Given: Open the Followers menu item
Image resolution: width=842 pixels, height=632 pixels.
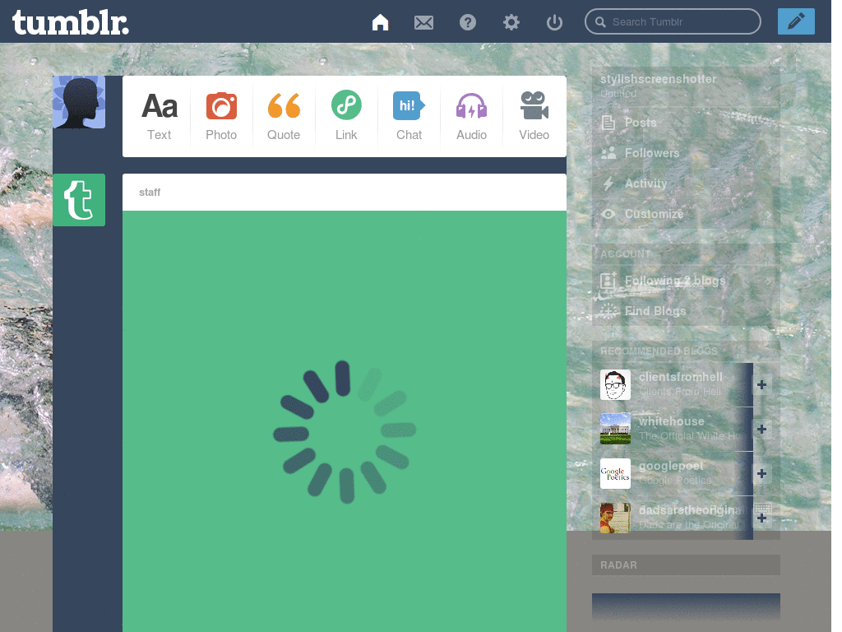Looking at the screenshot, I should (686, 153).
